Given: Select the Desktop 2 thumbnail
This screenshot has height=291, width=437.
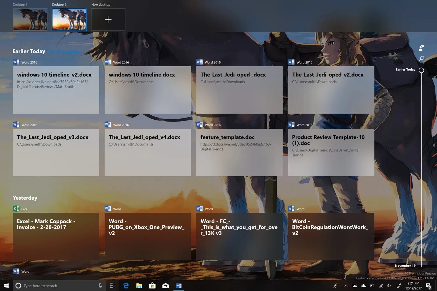Looking at the screenshot, I should [x=69, y=19].
